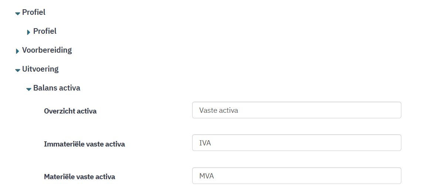Viewport: 421px width, 194px height.
Task: Collapse the Balans activa arrow
Action: tap(29, 89)
